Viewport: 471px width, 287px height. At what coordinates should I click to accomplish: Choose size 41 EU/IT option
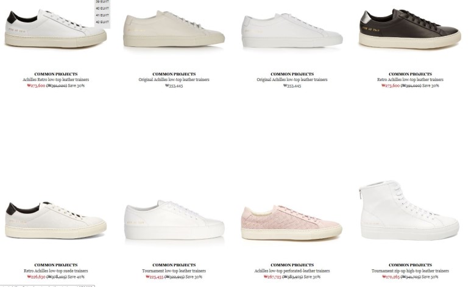102,15
